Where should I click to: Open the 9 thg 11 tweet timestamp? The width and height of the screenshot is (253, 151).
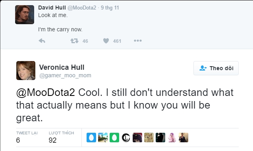[110, 8]
